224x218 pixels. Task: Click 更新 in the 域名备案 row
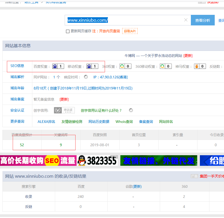pos(64,99)
